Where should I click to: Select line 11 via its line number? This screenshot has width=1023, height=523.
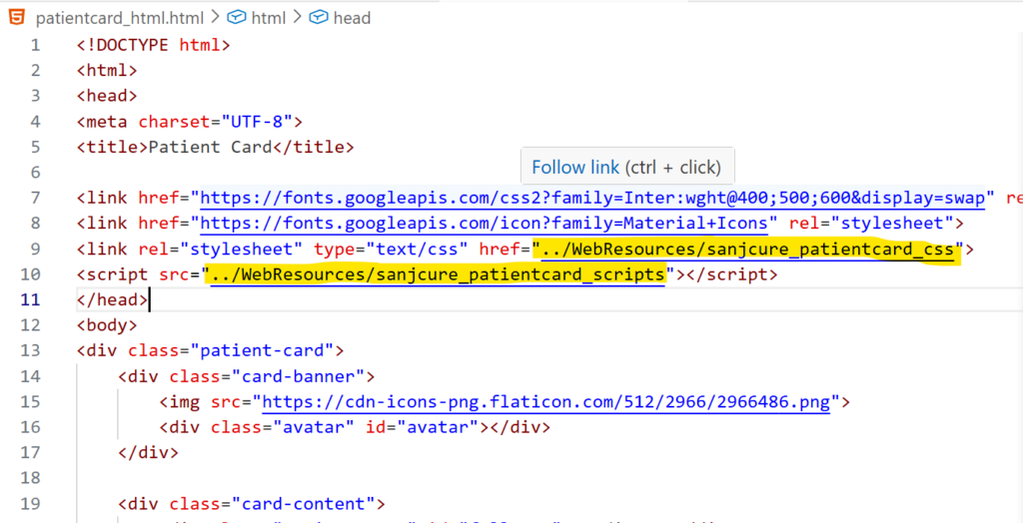click(35, 299)
